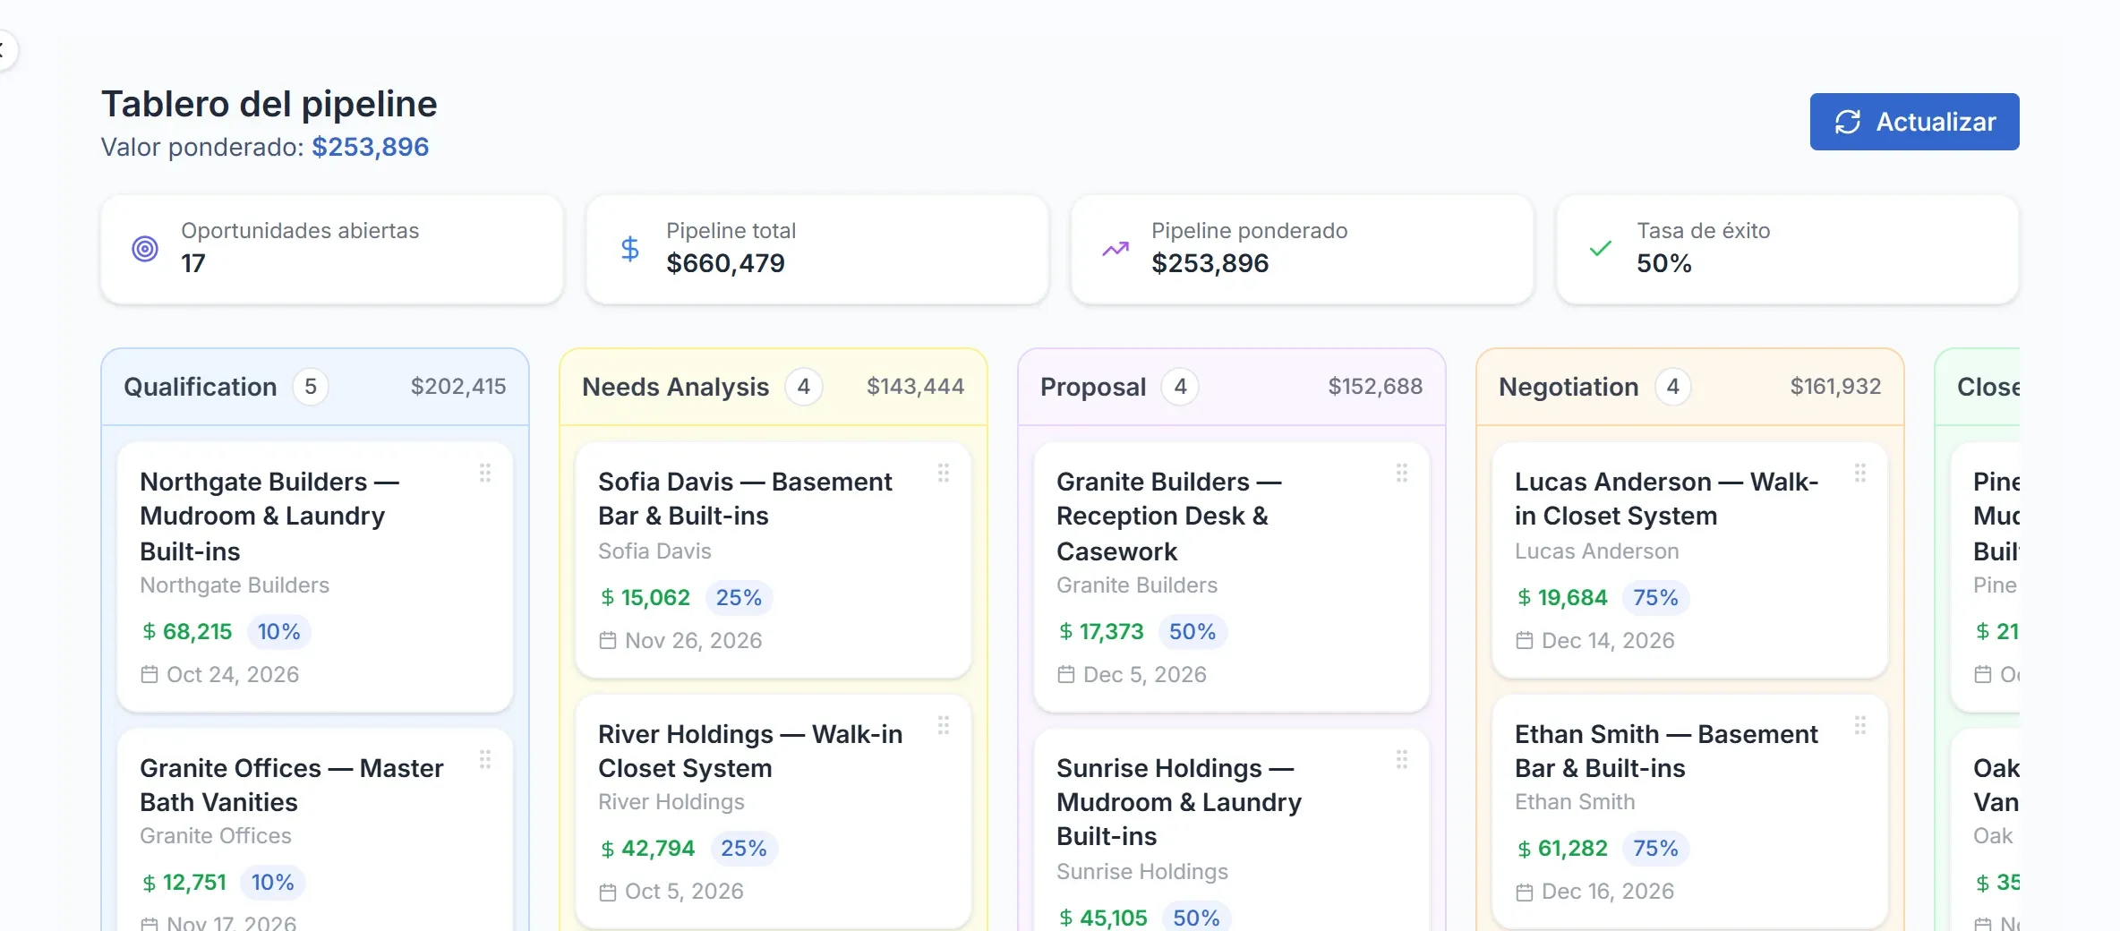Click the Pipeline ponderado stat value
Screen dimensions: 2120x931
pyautogui.click(x=1210, y=263)
